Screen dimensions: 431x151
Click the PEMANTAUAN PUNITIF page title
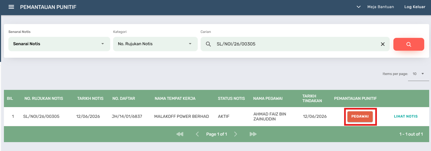(48, 7)
